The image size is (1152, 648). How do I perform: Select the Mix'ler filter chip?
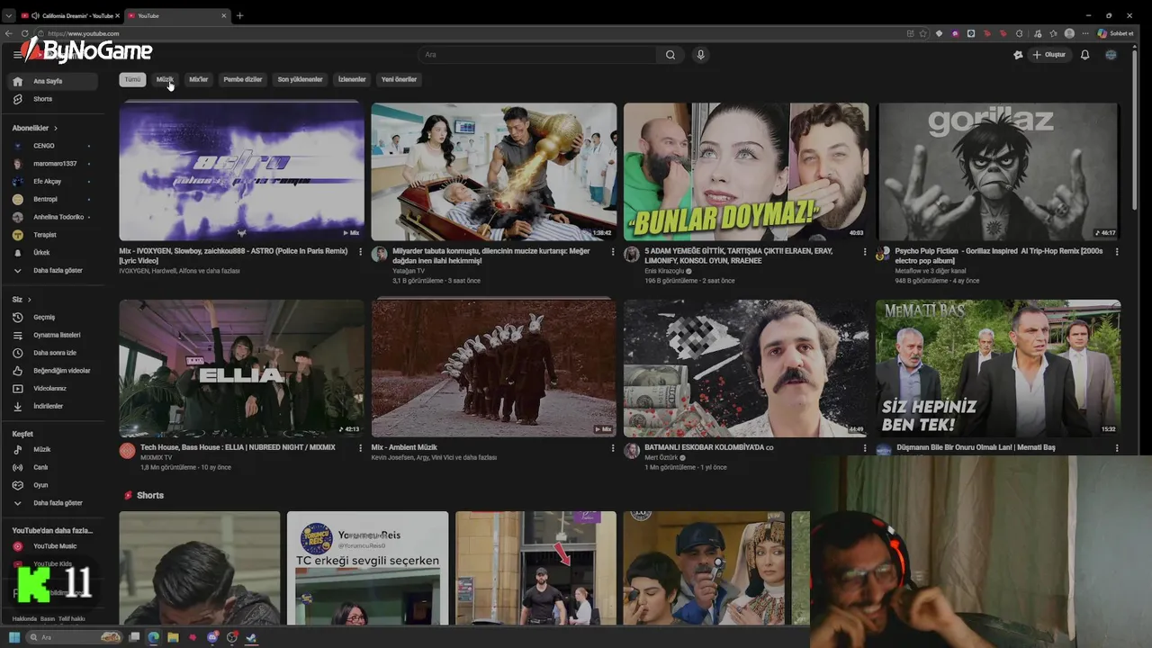tap(199, 79)
